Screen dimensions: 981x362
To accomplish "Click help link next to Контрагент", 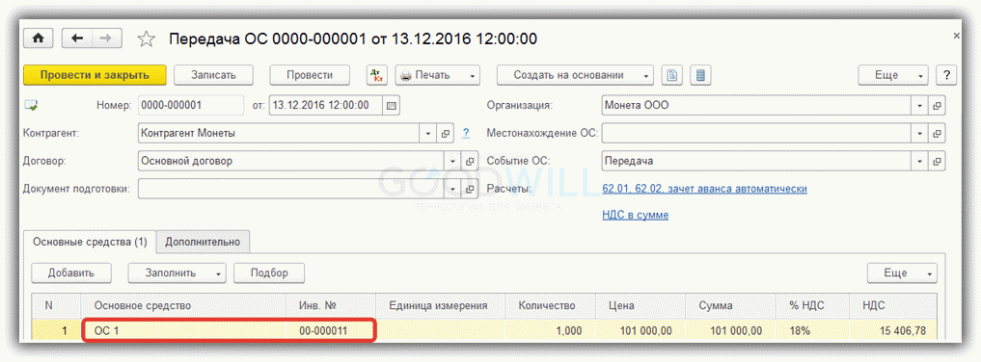I will pyautogui.click(x=466, y=133).
